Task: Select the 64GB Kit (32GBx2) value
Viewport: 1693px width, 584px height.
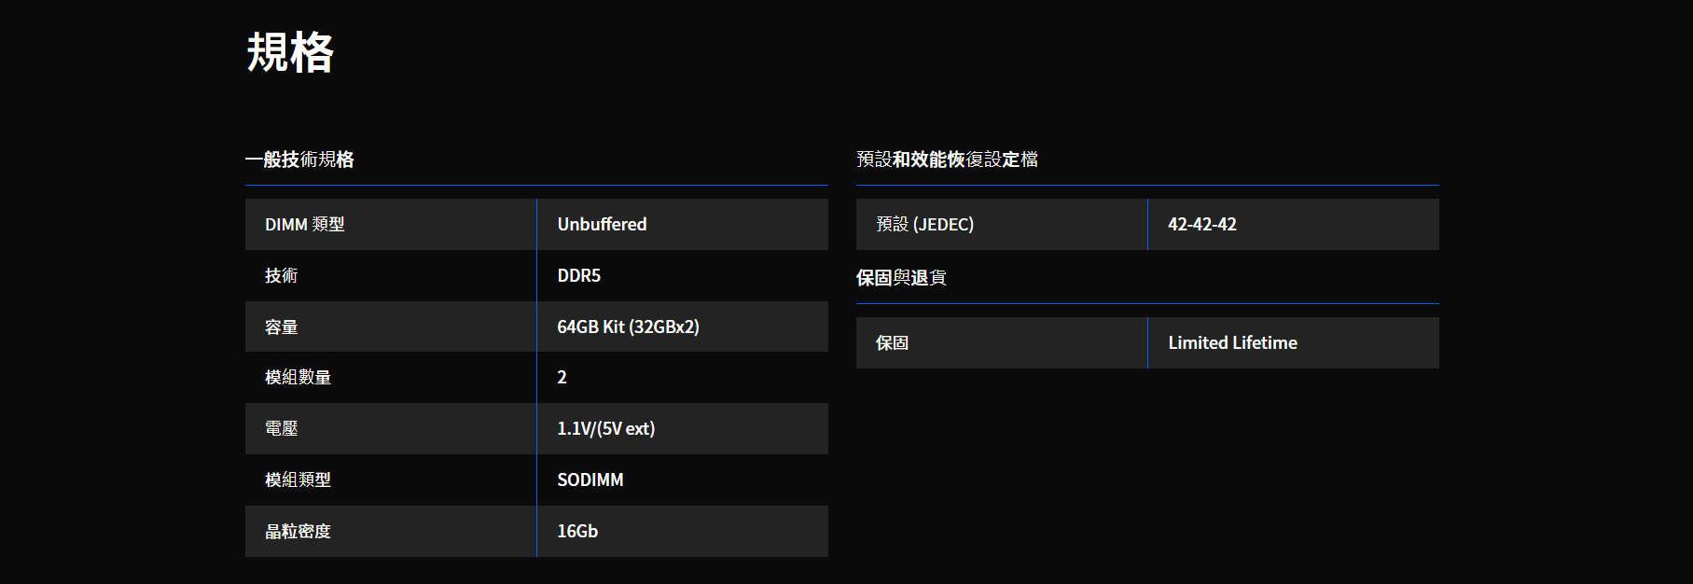Action: click(628, 327)
